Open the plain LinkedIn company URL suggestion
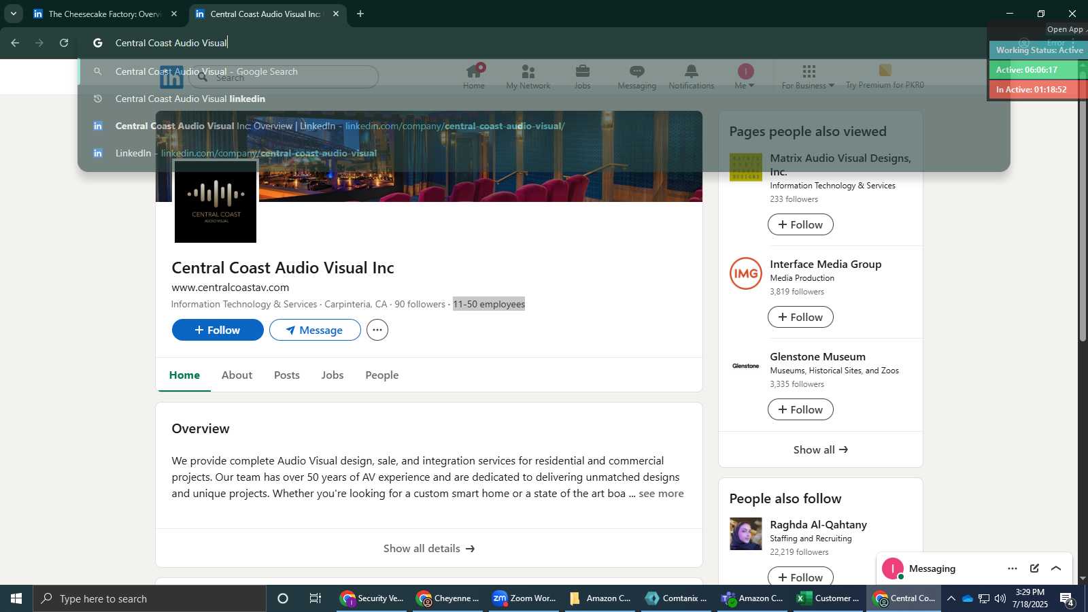The image size is (1088, 612). (x=544, y=153)
